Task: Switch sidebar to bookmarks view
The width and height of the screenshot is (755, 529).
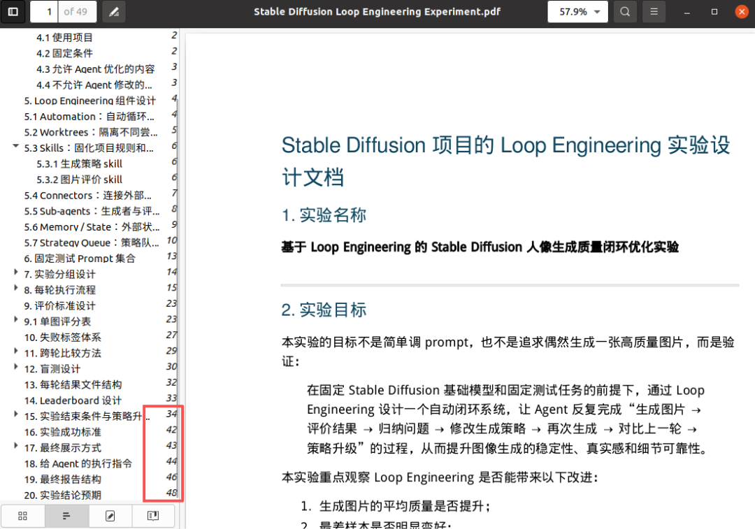Action: (153, 516)
